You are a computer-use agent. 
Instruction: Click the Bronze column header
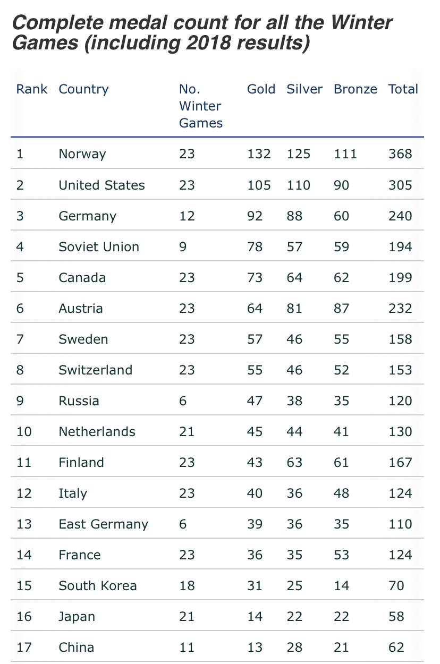[355, 89]
